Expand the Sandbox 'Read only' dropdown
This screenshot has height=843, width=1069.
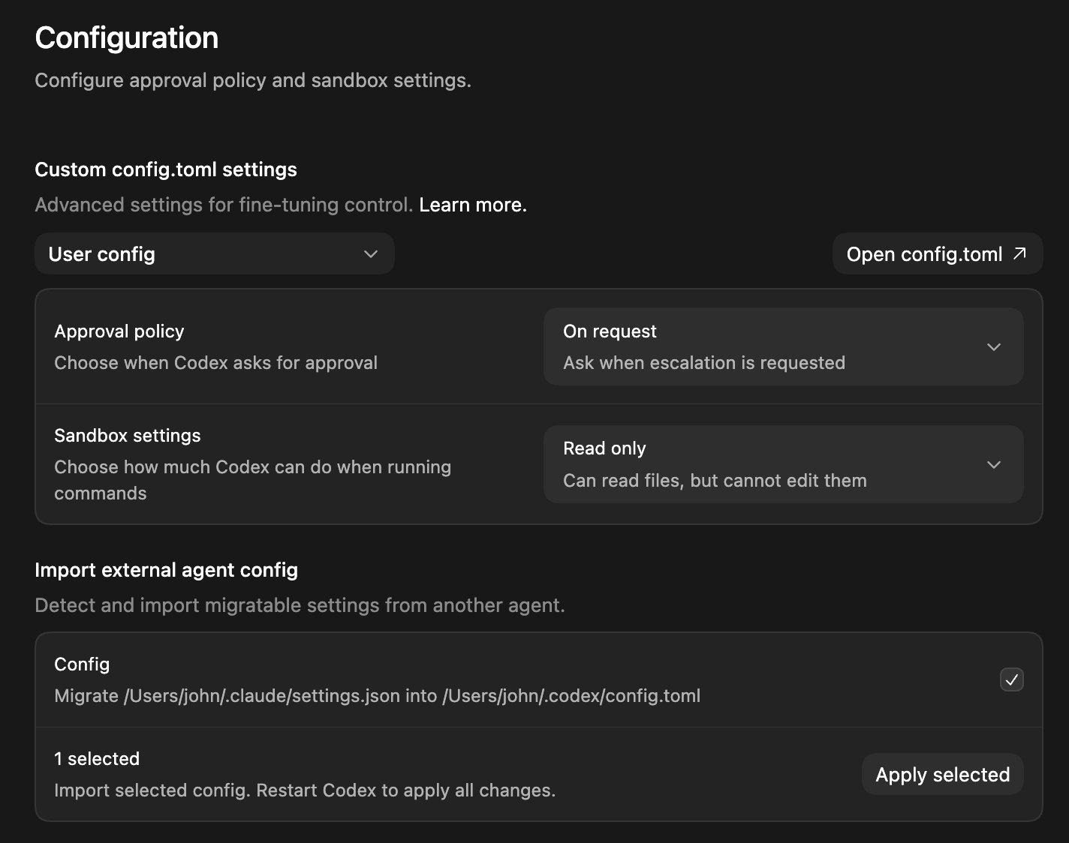782,464
